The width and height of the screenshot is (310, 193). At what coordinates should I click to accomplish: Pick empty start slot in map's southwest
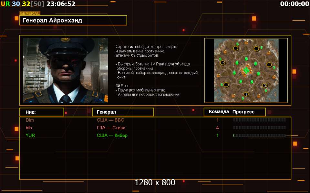click(x=226, y=85)
